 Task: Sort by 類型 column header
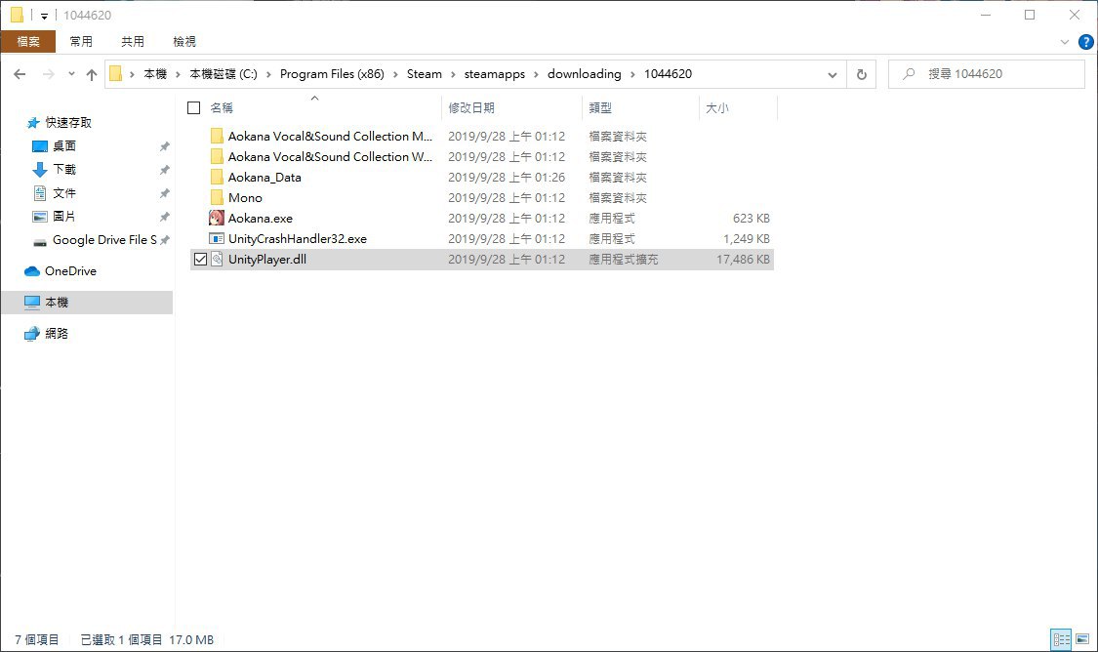(600, 107)
